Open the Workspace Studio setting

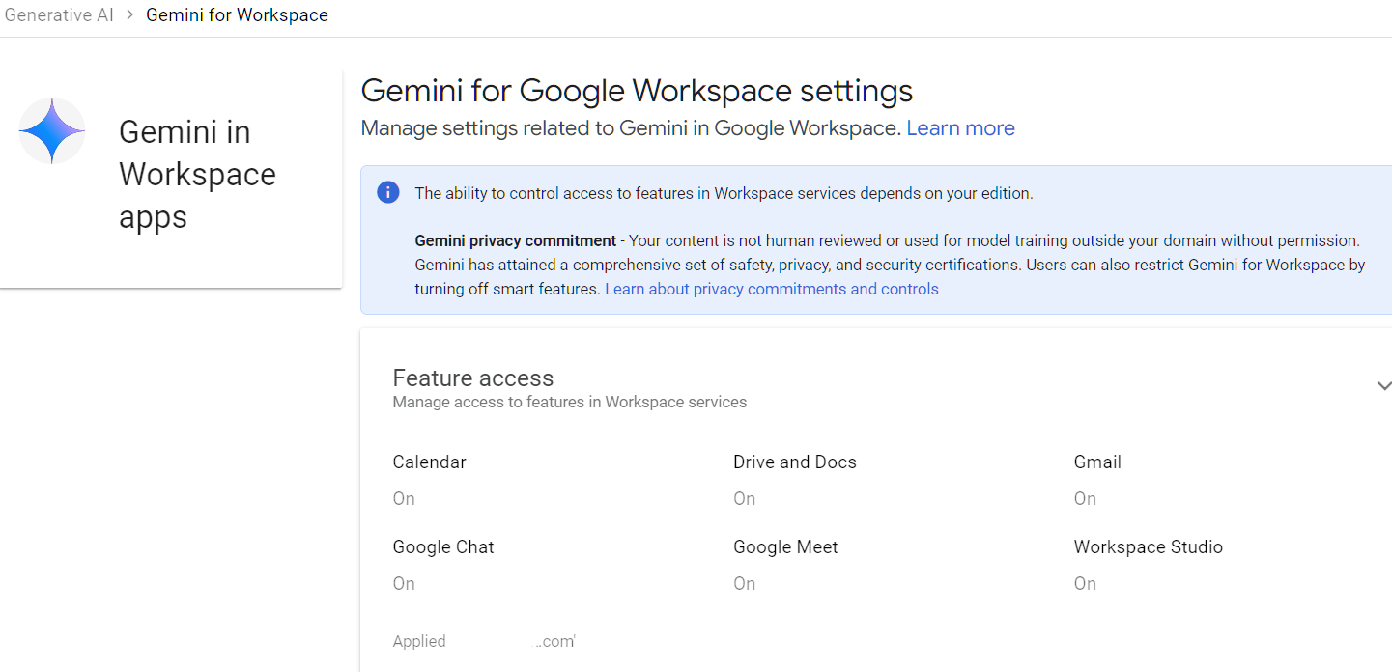point(1148,546)
